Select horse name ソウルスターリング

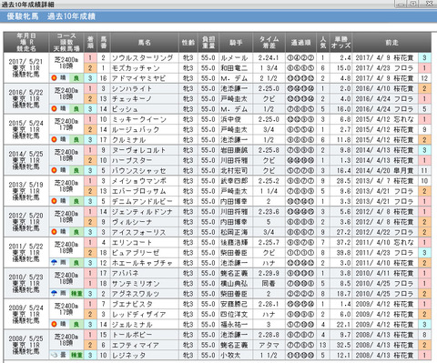(x=142, y=57)
